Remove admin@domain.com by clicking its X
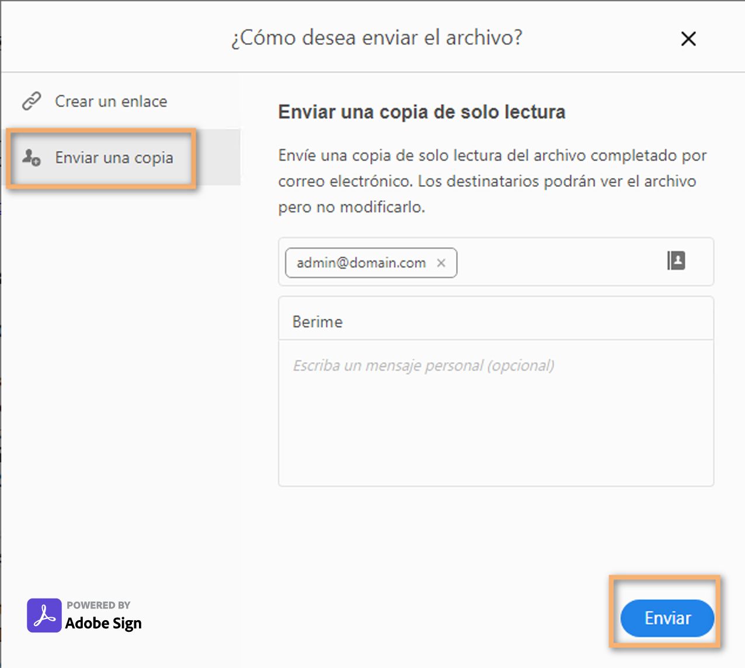The width and height of the screenshot is (745, 668). (441, 263)
